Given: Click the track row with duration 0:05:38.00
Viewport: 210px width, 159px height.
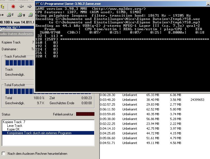Looking at the screenshot, I should (155, 119).
